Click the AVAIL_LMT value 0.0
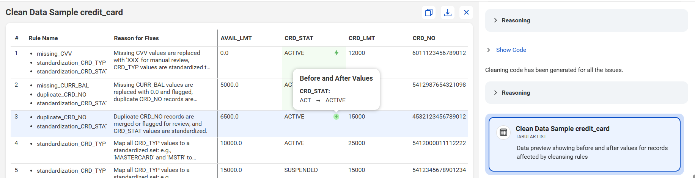 pos(224,53)
